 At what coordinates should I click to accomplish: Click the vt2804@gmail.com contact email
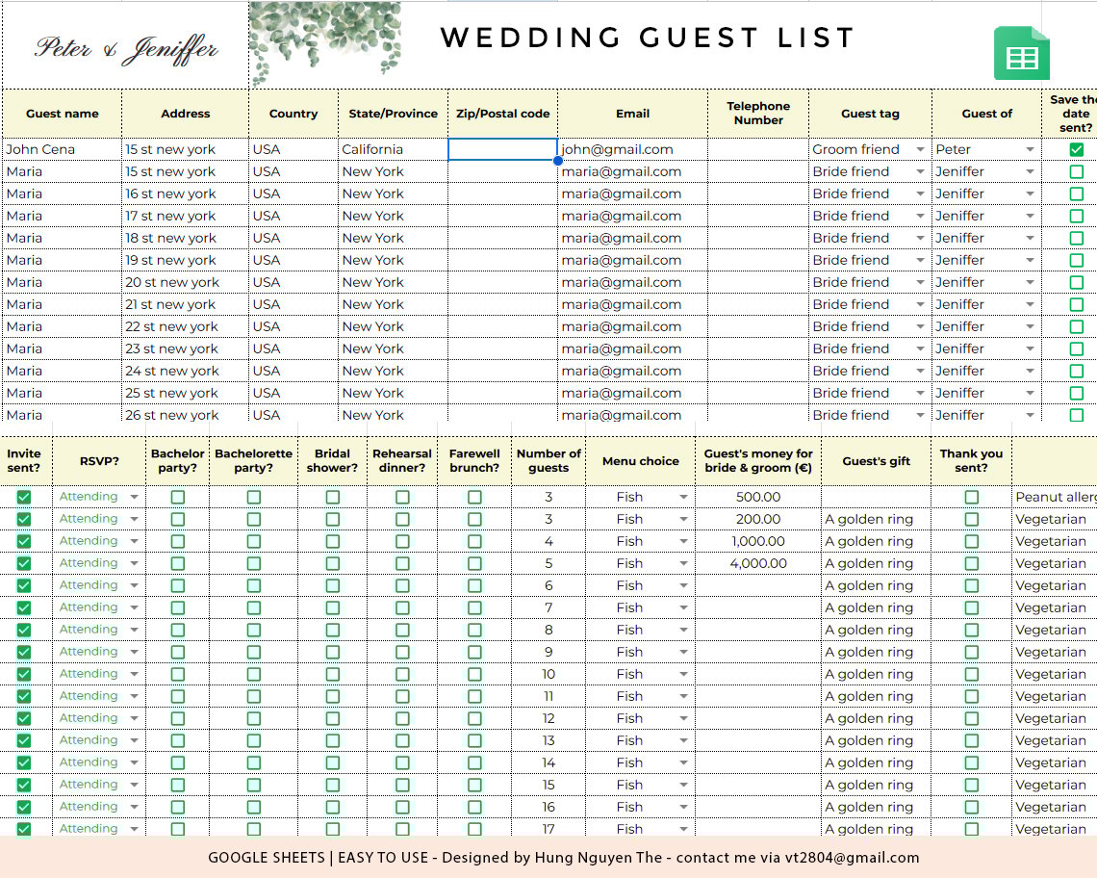coord(852,857)
